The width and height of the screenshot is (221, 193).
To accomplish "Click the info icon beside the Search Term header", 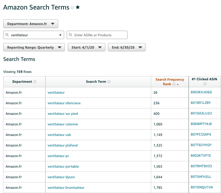I will [109, 82].
